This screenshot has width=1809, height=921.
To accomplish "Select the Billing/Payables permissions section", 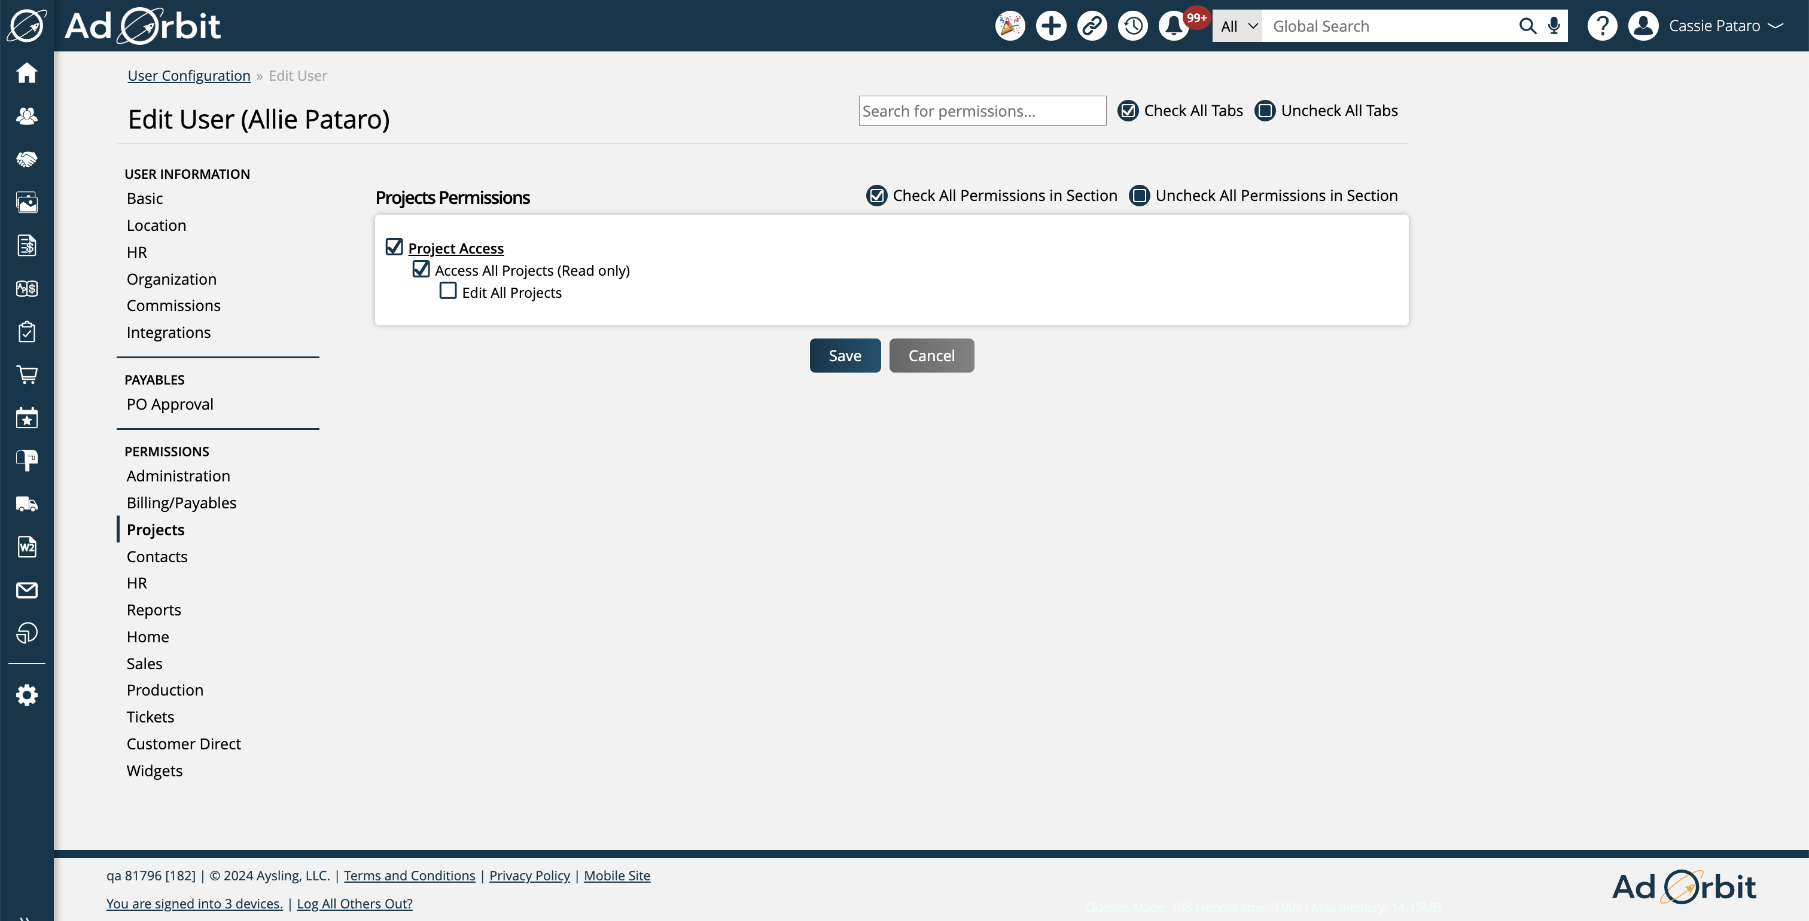I will pyautogui.click(x=182, y=503).
